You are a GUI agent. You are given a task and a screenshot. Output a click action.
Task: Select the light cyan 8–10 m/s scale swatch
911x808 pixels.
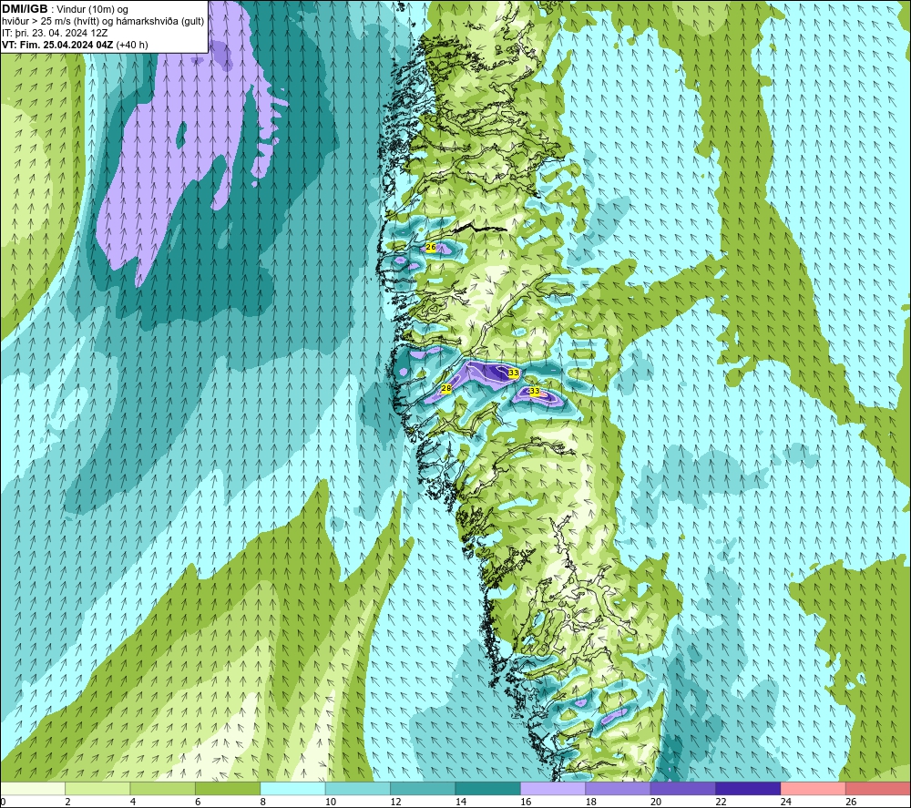tap(292, 788)
